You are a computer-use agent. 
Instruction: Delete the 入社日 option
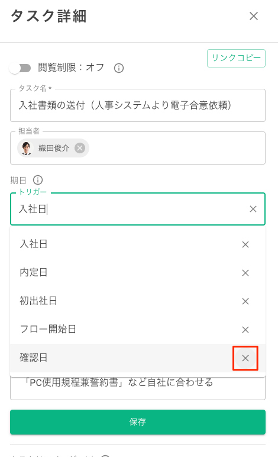(x=245, y=244)
